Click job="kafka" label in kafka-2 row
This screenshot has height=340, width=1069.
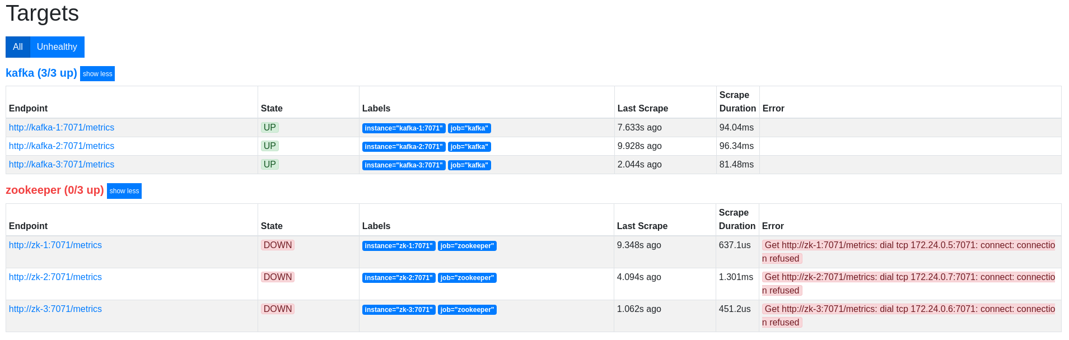coord(469,147)
